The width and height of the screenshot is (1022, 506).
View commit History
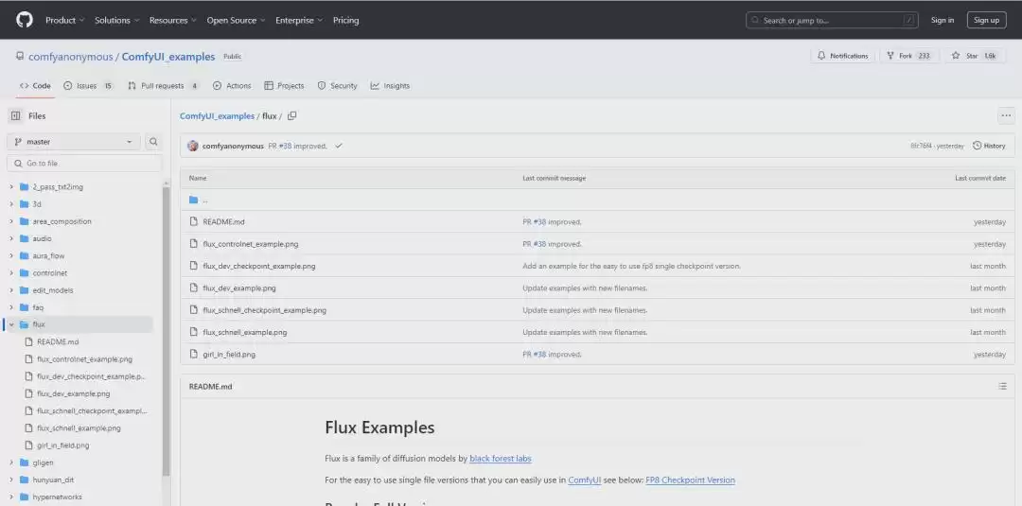coord(989,146)
